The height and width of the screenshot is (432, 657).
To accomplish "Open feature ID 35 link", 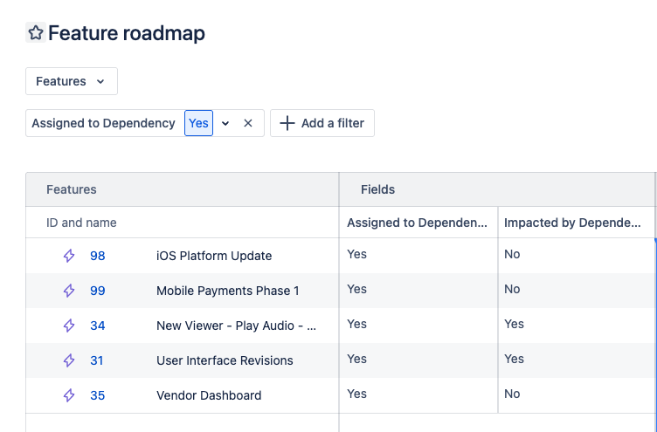I will 97,395.
